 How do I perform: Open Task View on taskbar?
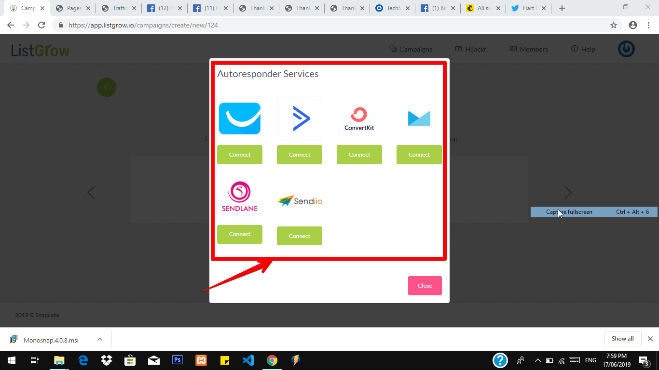coord(35,360)
